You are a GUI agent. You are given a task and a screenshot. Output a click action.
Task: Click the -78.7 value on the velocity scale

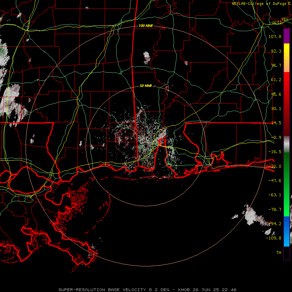click(275, 210)
